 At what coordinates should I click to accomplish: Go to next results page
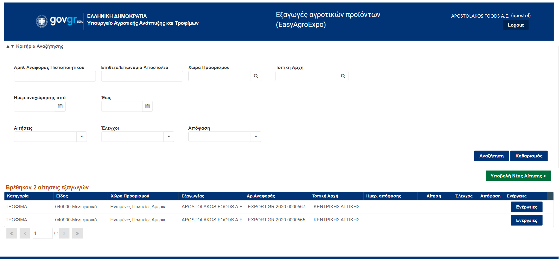pos(64,233)
